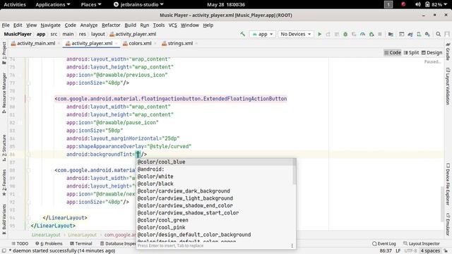Open the VCS menu
The image size is (452, 254).
pyautogui.click(x=172, y=25)
